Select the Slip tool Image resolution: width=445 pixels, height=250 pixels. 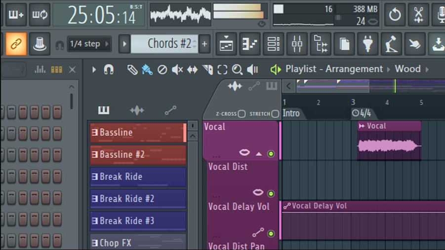click(x=193, y=70)
